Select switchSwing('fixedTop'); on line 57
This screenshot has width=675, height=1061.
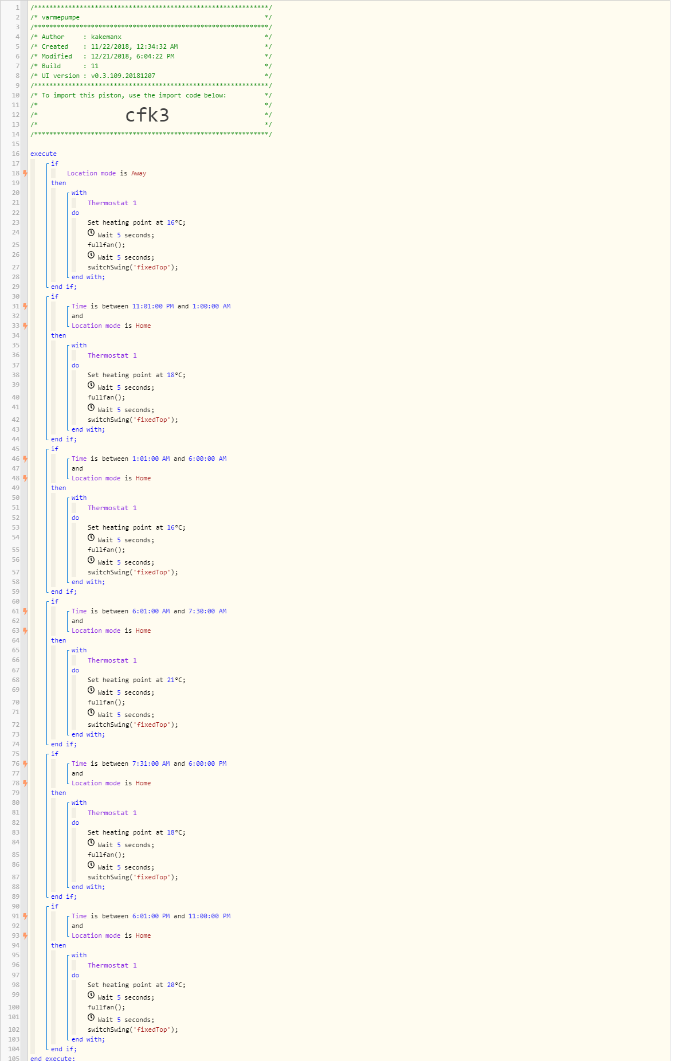(133, 572)
